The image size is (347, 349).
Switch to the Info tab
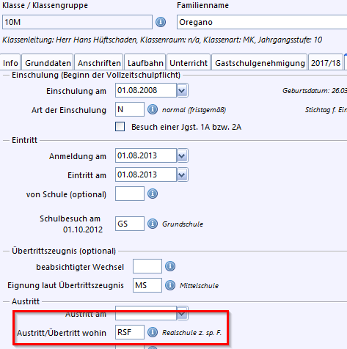click(x=10, y=63)
